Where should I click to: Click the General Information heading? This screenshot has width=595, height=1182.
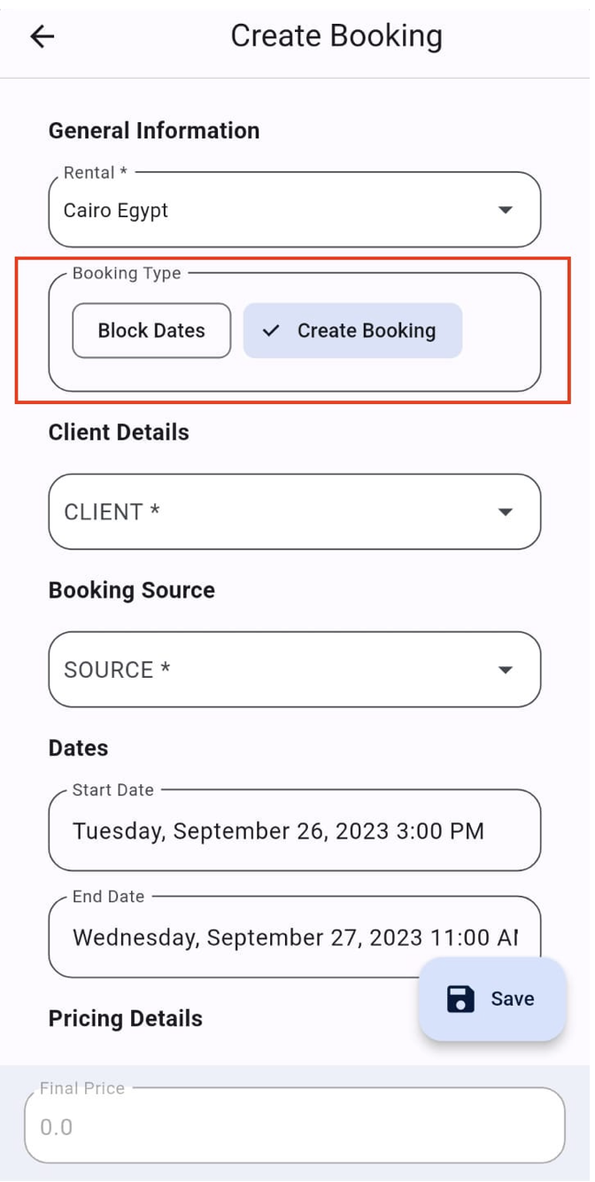(x=154, y=130)
